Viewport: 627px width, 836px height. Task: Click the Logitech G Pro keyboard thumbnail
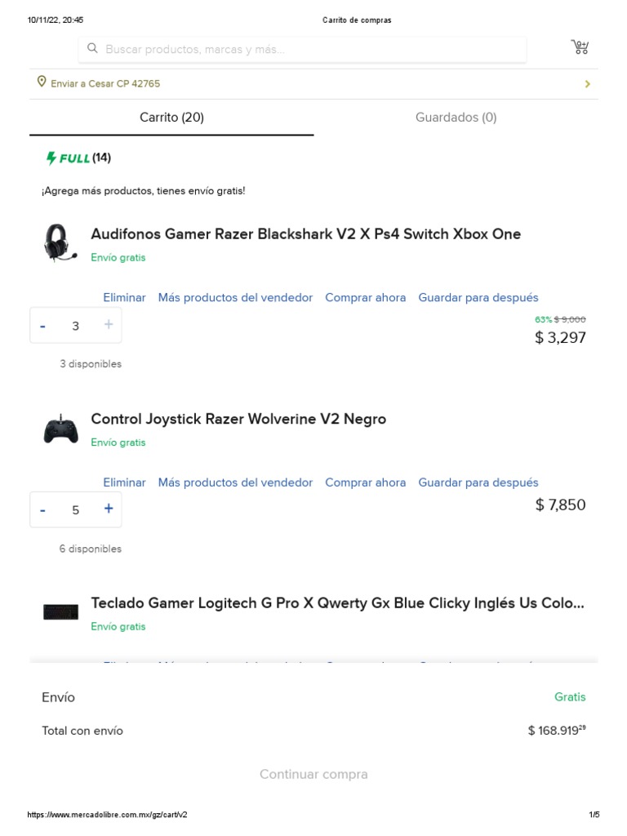coord(61,612)
